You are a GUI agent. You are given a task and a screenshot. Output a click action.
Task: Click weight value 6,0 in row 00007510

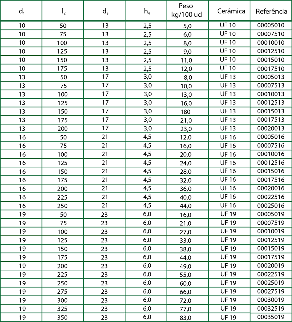(x=187, y=35)
